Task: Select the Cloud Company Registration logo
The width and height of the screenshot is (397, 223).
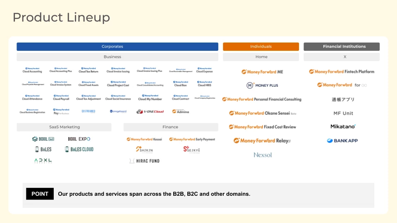Action: [x=205, y=97]
